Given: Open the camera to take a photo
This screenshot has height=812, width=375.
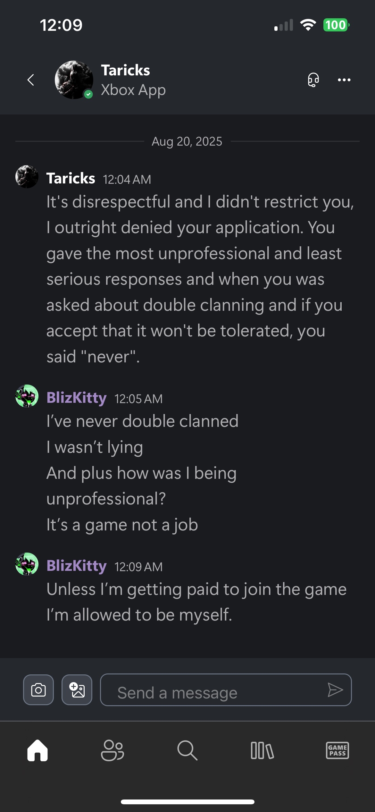Looking at the screenshot, I should pyautogui.click(x=38, y=690).
